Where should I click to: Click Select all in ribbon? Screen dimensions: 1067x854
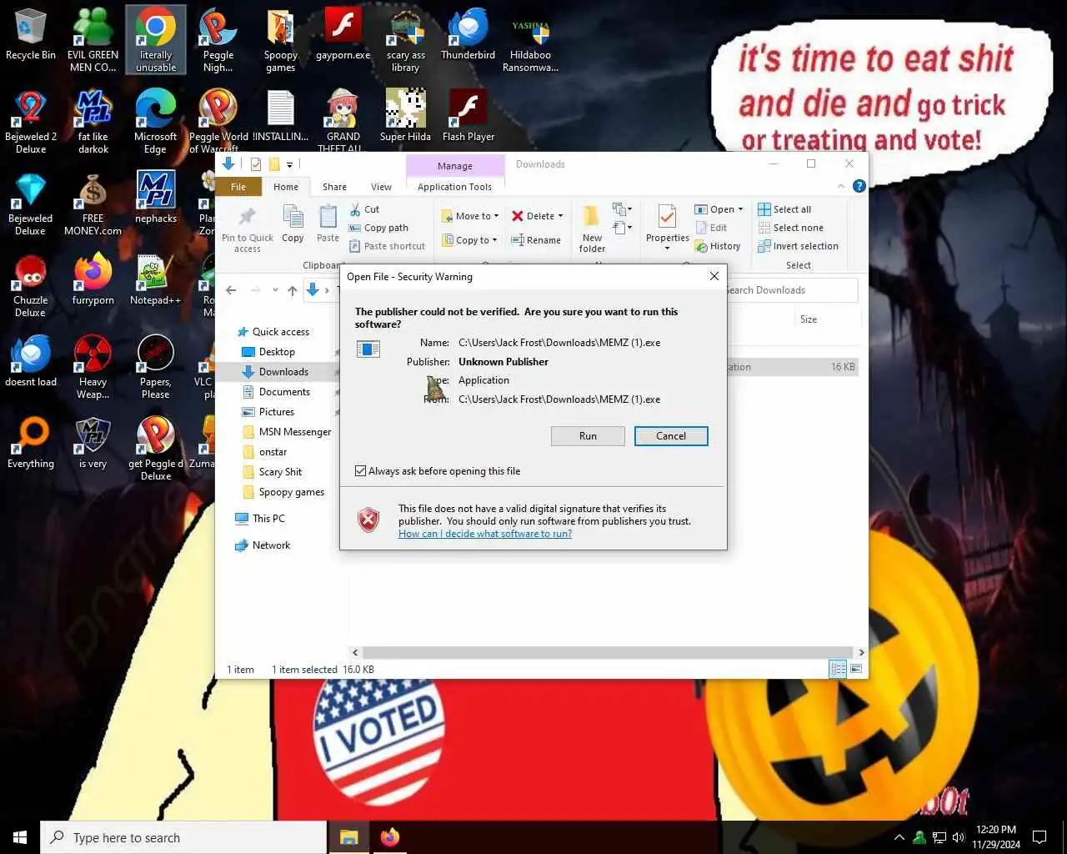(784, 209)
